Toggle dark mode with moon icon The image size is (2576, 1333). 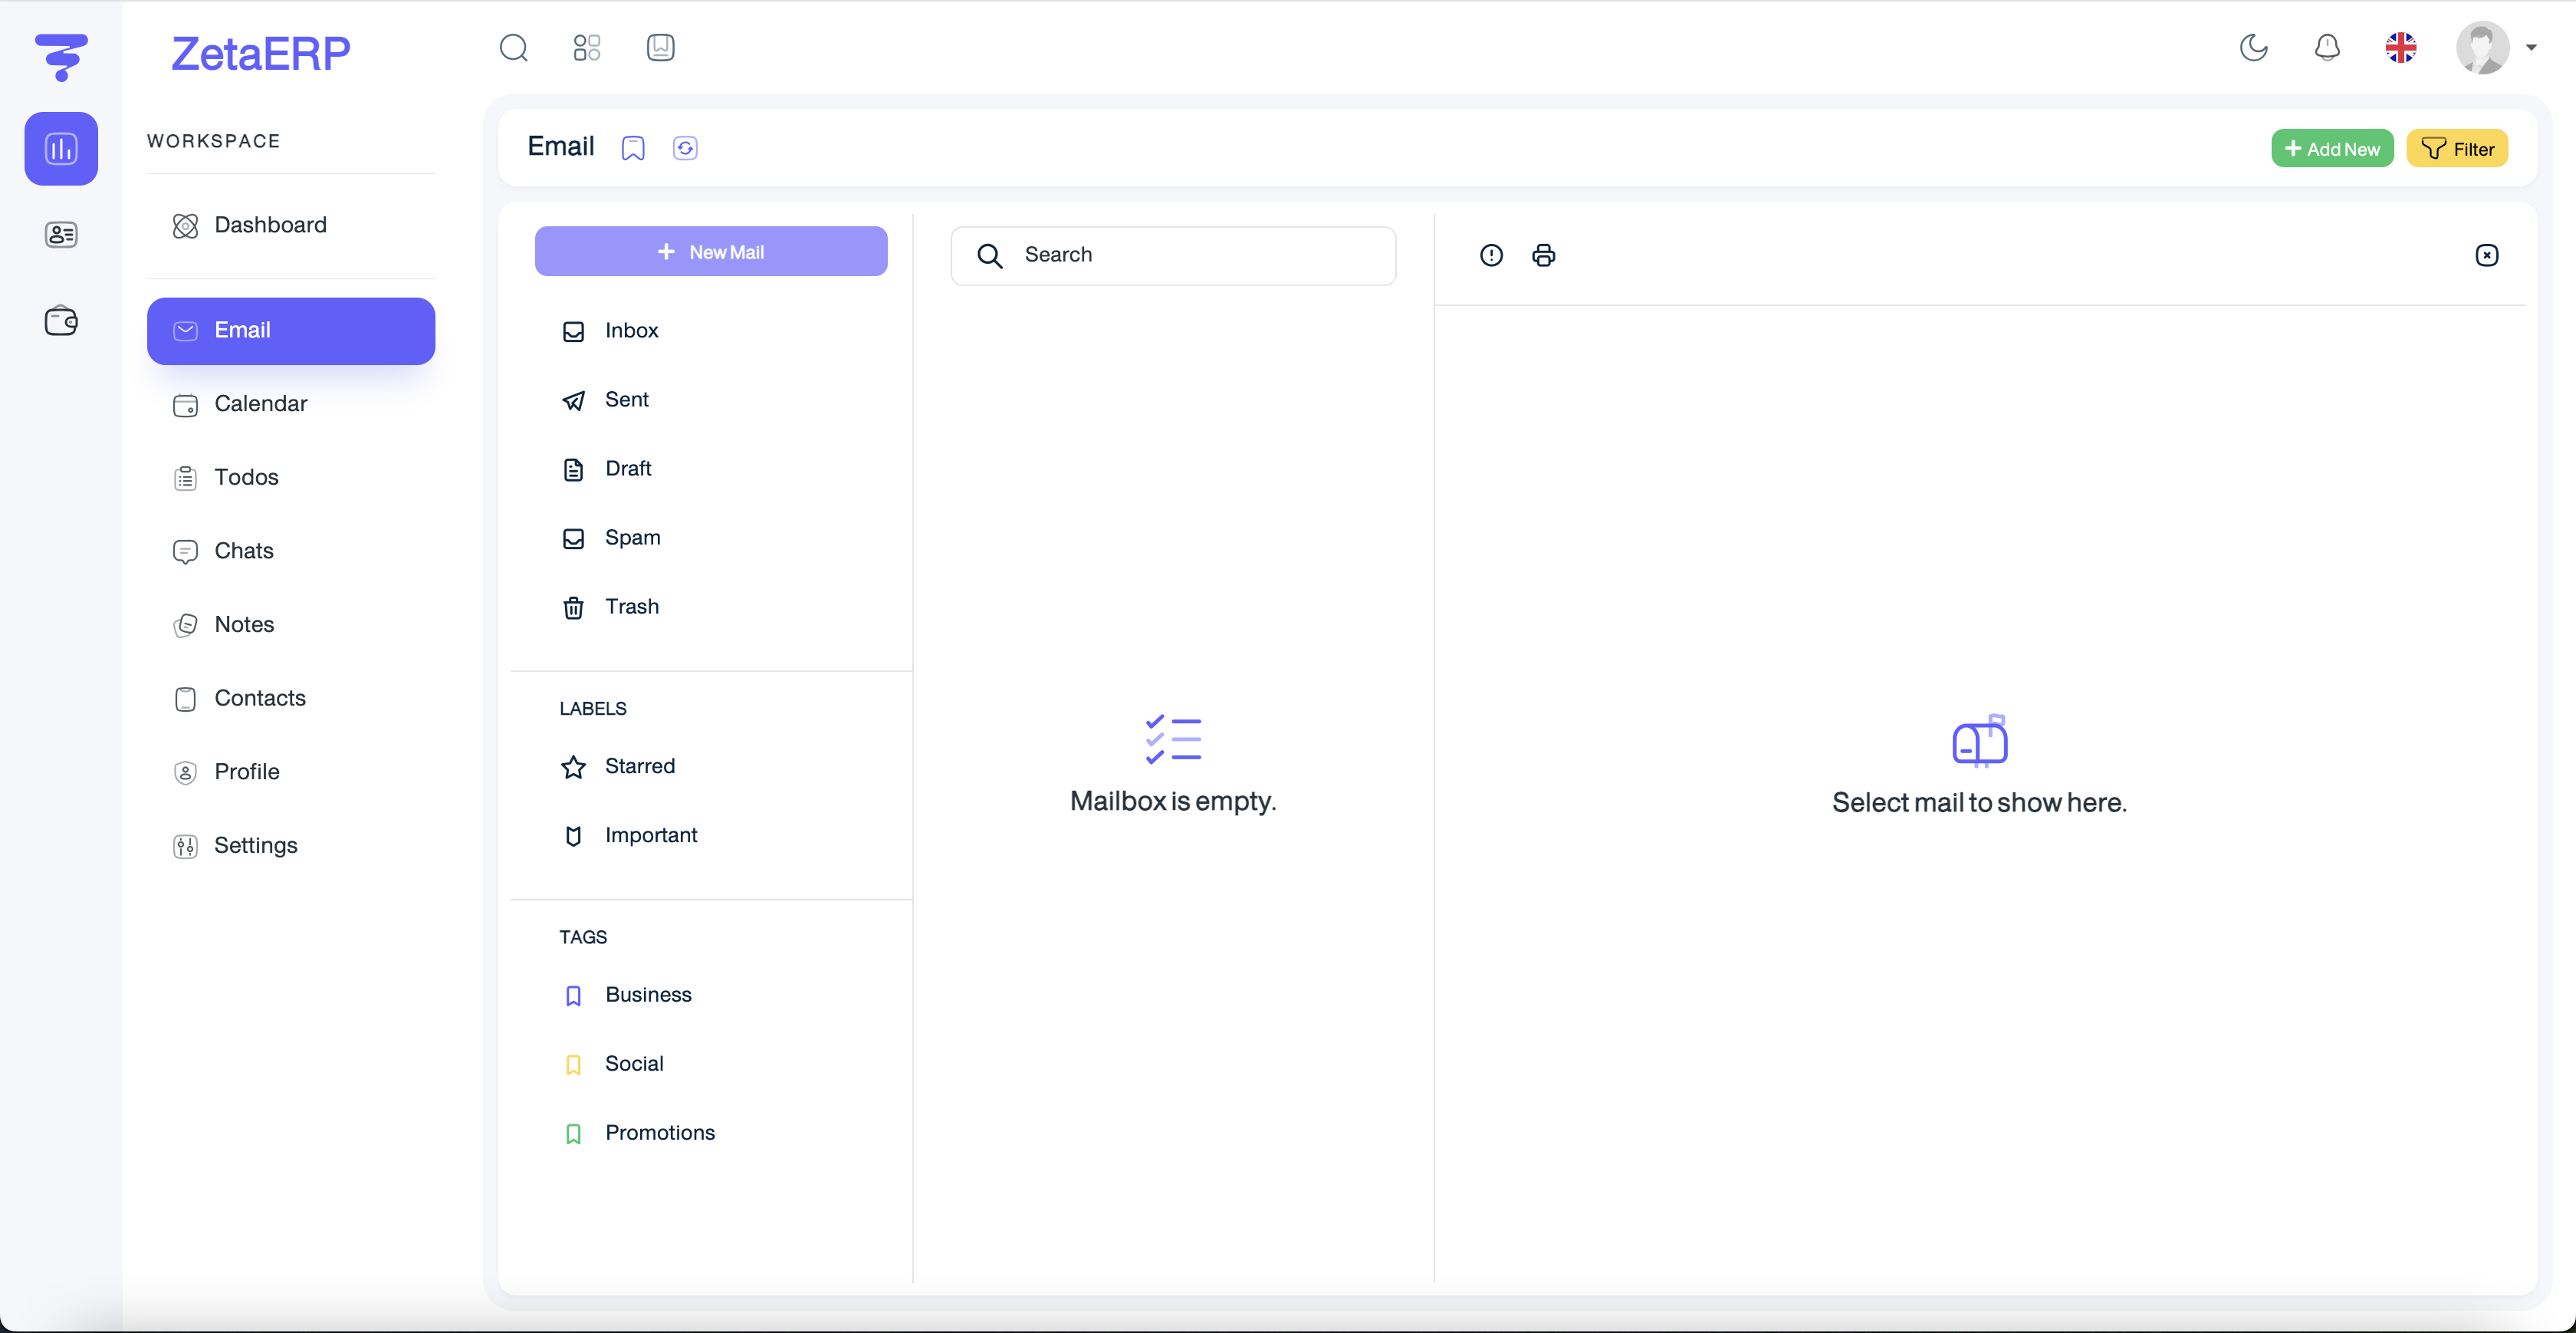point(2253,47)
